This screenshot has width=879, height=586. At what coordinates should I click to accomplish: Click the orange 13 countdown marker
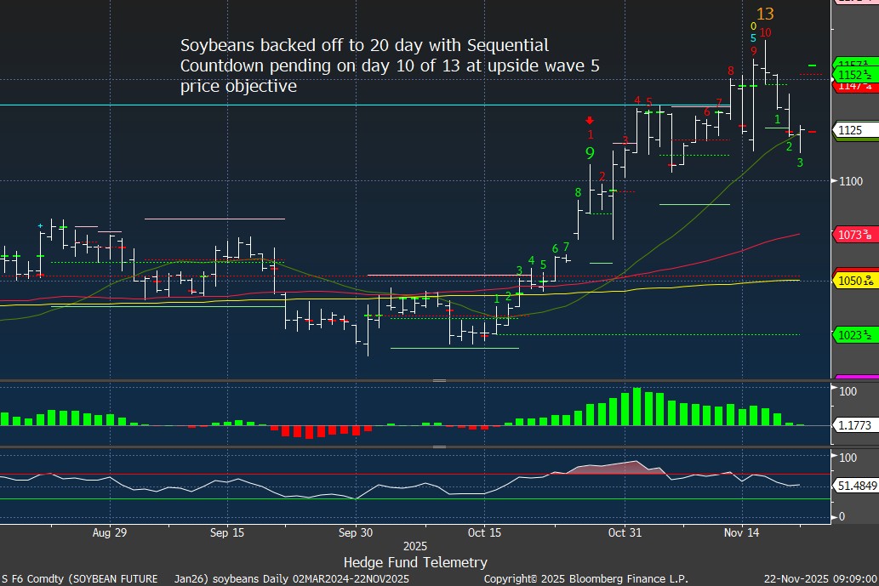765,14
